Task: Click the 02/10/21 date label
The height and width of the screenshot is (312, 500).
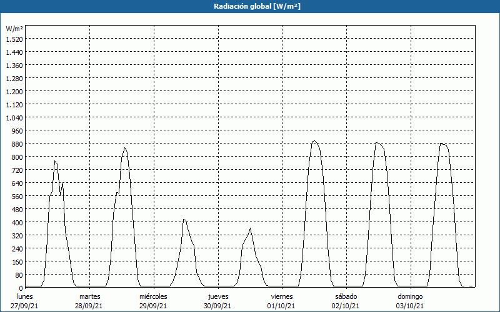Action: point(346,306)
